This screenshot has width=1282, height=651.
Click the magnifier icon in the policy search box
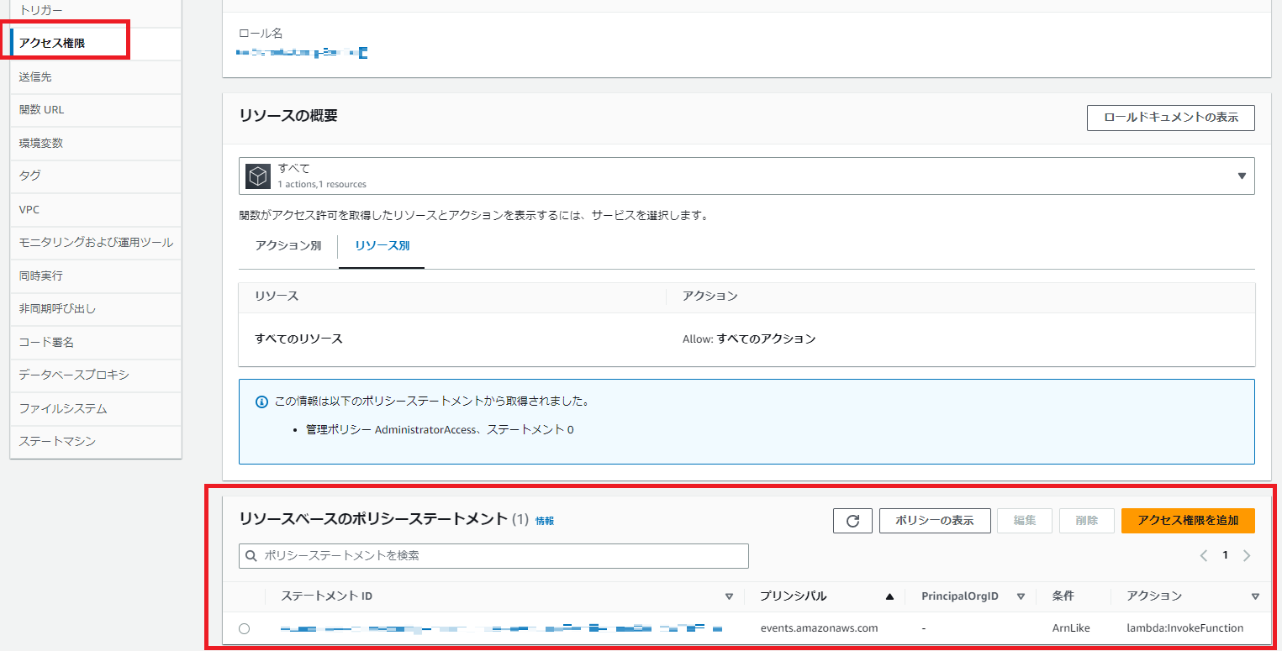click(251, 556)
